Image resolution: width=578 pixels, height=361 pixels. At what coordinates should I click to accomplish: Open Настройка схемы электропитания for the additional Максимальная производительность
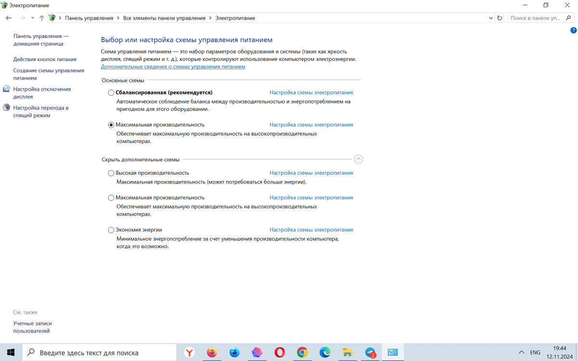click(311, 198)
